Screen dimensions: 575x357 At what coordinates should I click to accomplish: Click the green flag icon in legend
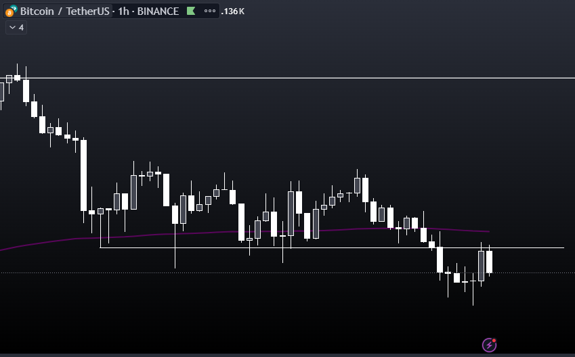191,11
